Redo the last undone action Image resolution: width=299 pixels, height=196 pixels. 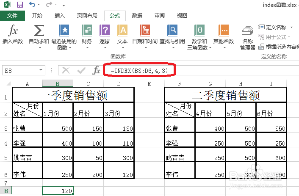click(x=49, y=4)
